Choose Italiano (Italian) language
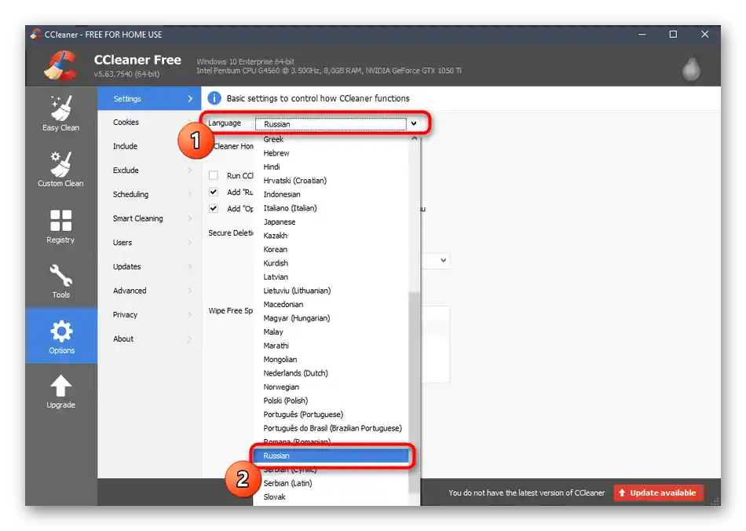Image resolution: width=746 pixels, height=531 pixels. click(331, 208)
